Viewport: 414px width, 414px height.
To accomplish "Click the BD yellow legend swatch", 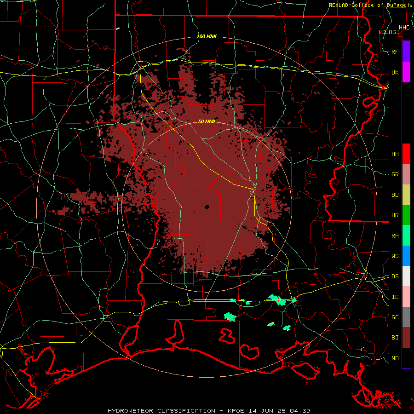I will point(406,195).
